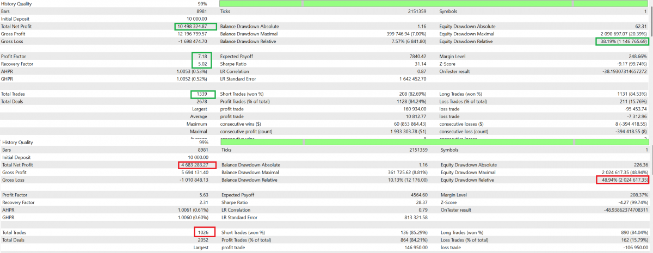Select Equity Drawdown Maximal 2 024 617.35 (48.94%)

coord(625,172)
